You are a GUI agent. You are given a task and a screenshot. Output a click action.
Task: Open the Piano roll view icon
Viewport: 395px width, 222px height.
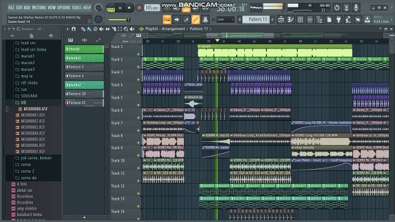[x=291, y=19]
